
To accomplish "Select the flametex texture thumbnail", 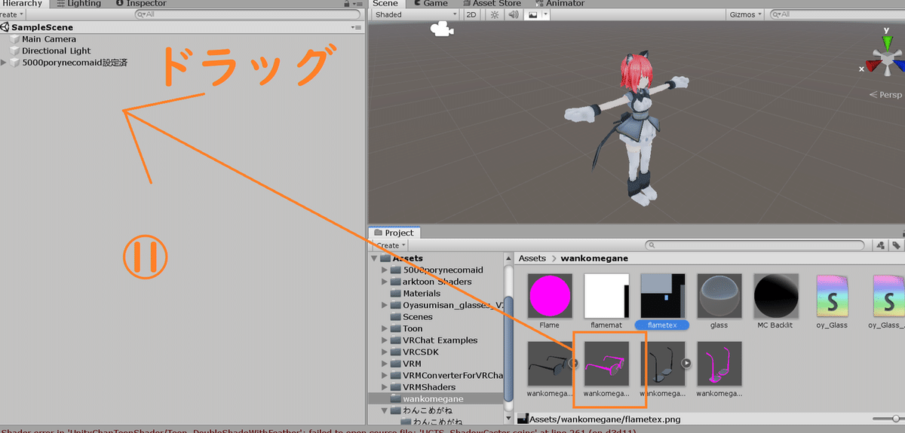I will (x=663, y=297).
